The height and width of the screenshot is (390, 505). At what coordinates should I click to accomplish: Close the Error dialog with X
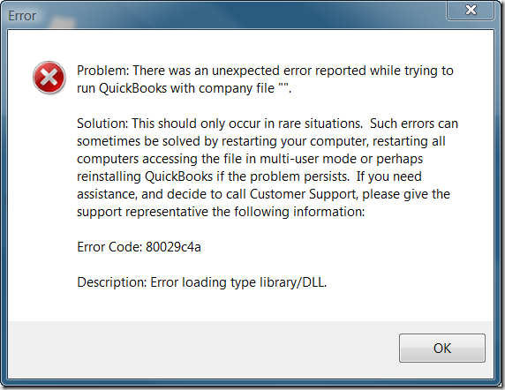tap(471, 11)
